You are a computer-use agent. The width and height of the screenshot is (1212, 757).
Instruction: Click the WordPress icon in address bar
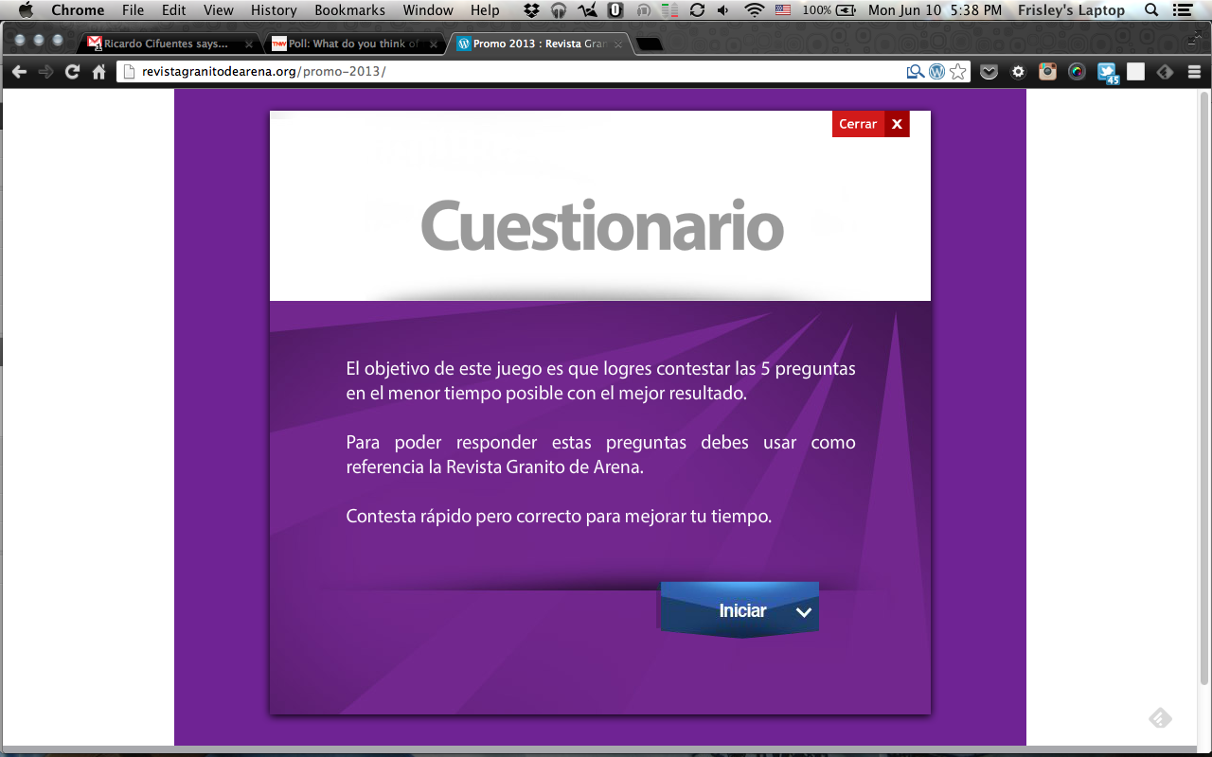point(936,72)
